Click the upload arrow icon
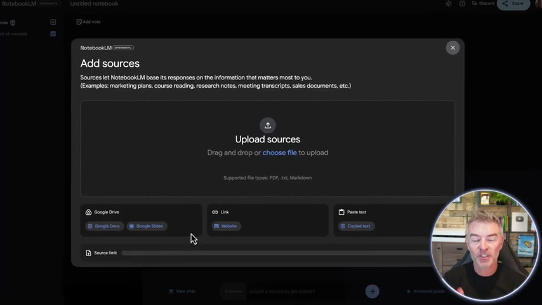This screenshot has width=542, height=305. tap(268, 125)
